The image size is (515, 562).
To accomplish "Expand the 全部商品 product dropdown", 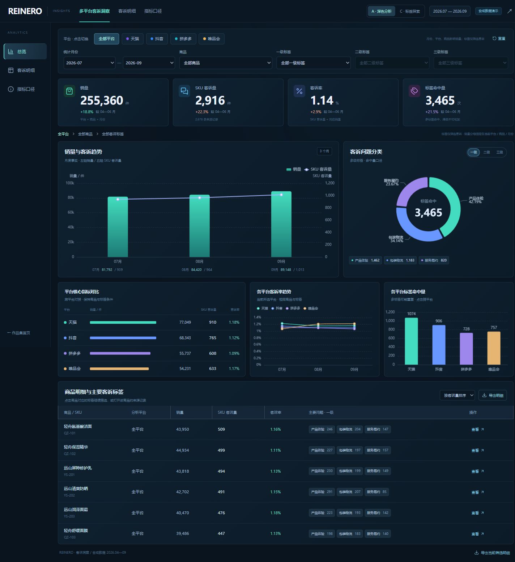I will tap(226, 63).
